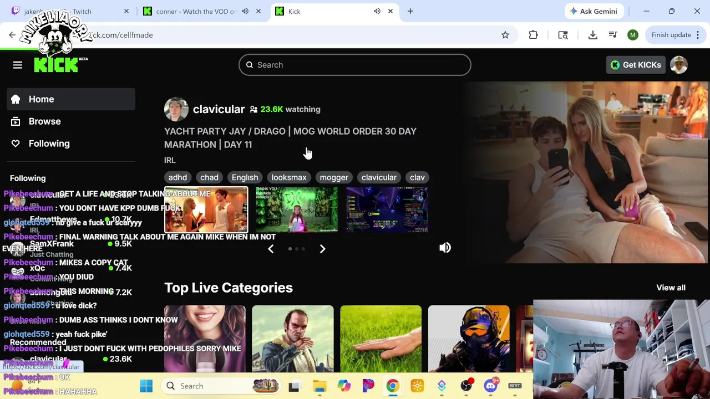Open the Chrome taskbar icon

(x=392, y=386)
